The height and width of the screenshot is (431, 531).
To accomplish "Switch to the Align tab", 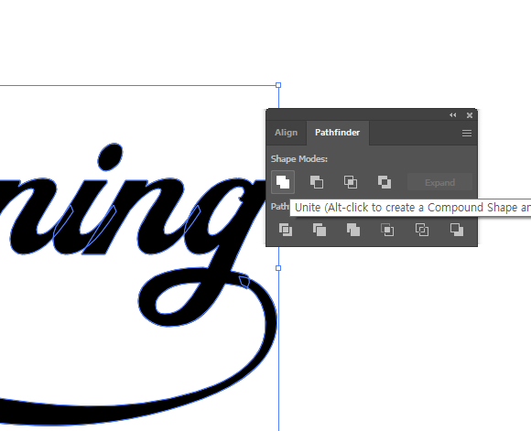I will 287,133.
